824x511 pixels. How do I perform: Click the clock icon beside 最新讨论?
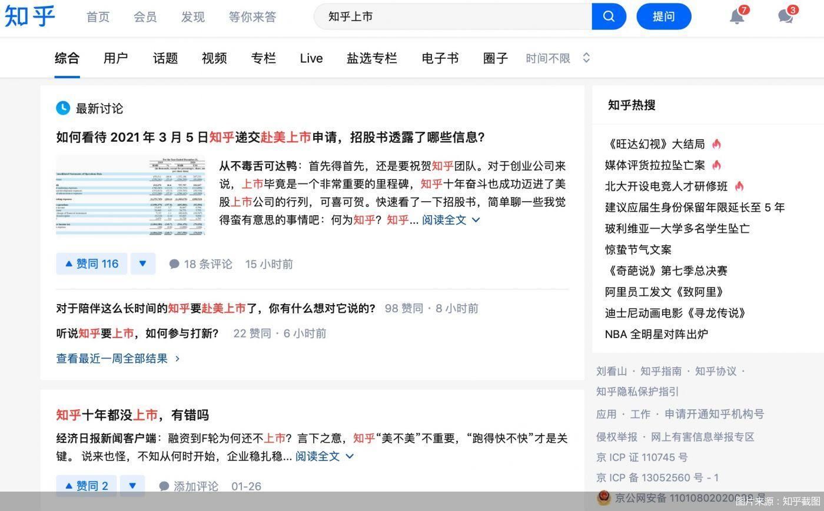[x=63, y=108]
